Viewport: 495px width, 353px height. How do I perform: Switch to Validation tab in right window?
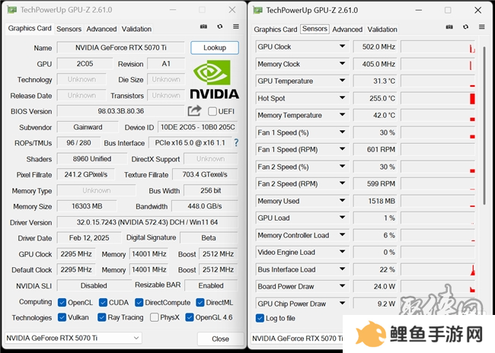[382, 30]
